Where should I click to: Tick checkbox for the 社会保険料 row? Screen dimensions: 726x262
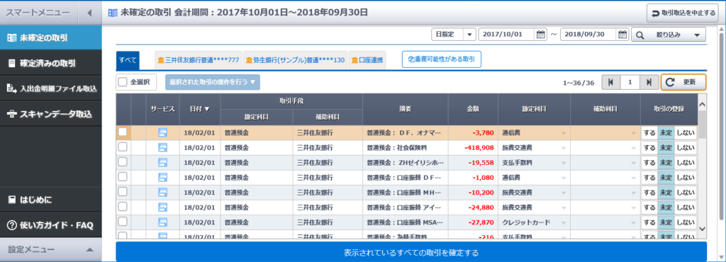click(x=123, y=147)
